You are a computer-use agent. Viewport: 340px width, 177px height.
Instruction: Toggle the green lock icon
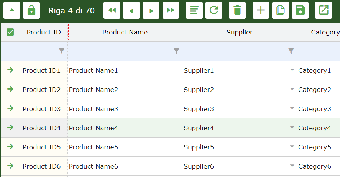pyautogui.click(x=31, y=10)
